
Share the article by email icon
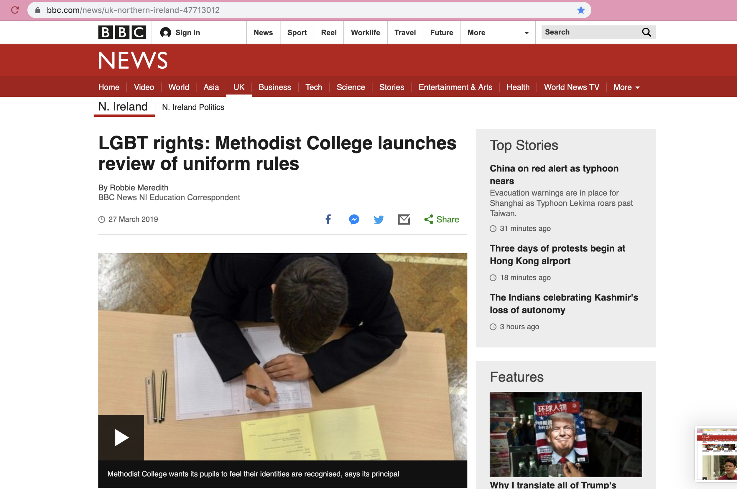pyautogui.click(x=404, y=219)
